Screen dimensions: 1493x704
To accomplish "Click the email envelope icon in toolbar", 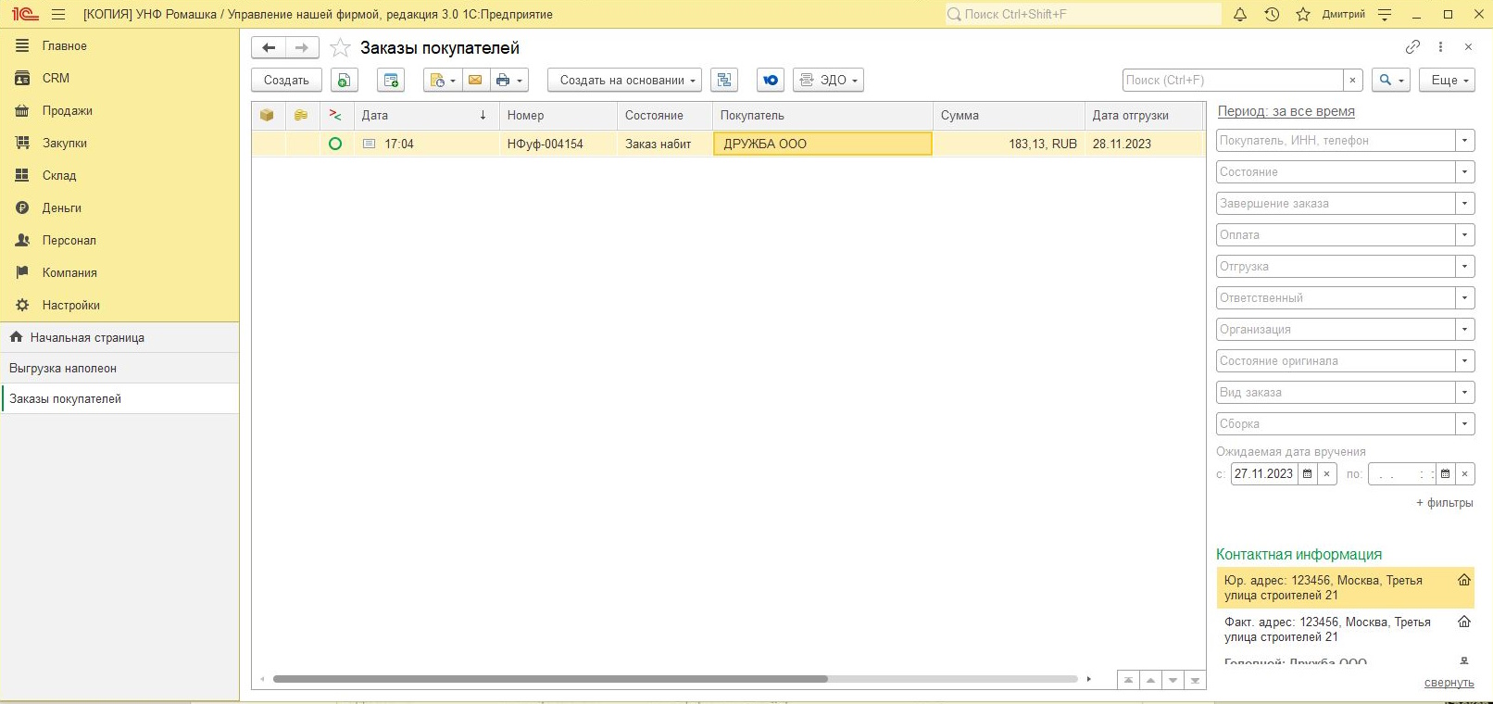I will click(475, 81).
